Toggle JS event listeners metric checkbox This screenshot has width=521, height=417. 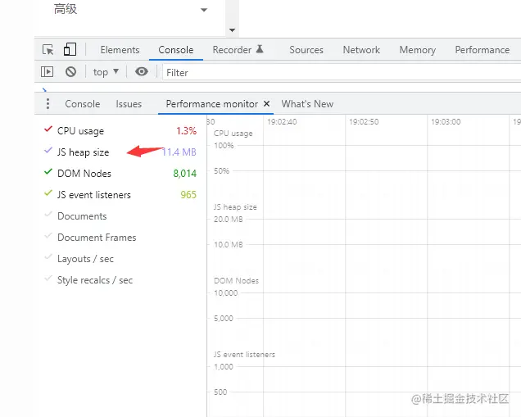pos(48,193)
